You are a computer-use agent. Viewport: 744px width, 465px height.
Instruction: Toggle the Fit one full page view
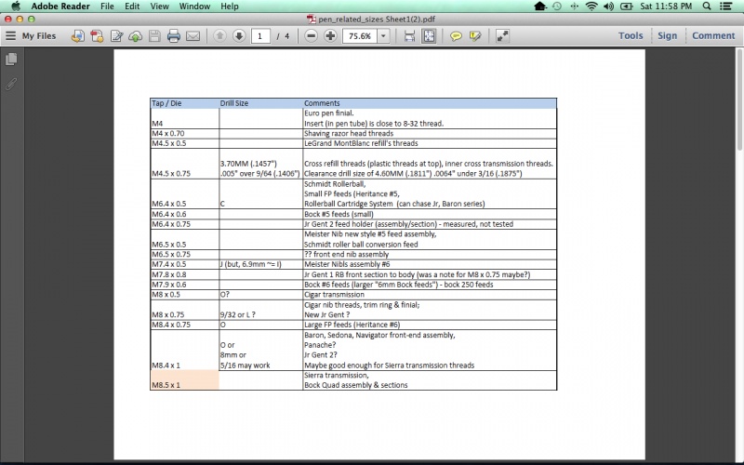coord(429,36)
